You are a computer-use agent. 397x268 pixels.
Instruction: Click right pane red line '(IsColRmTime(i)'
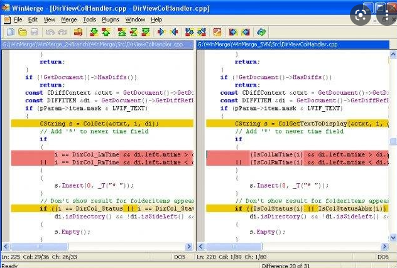point(297,162)
